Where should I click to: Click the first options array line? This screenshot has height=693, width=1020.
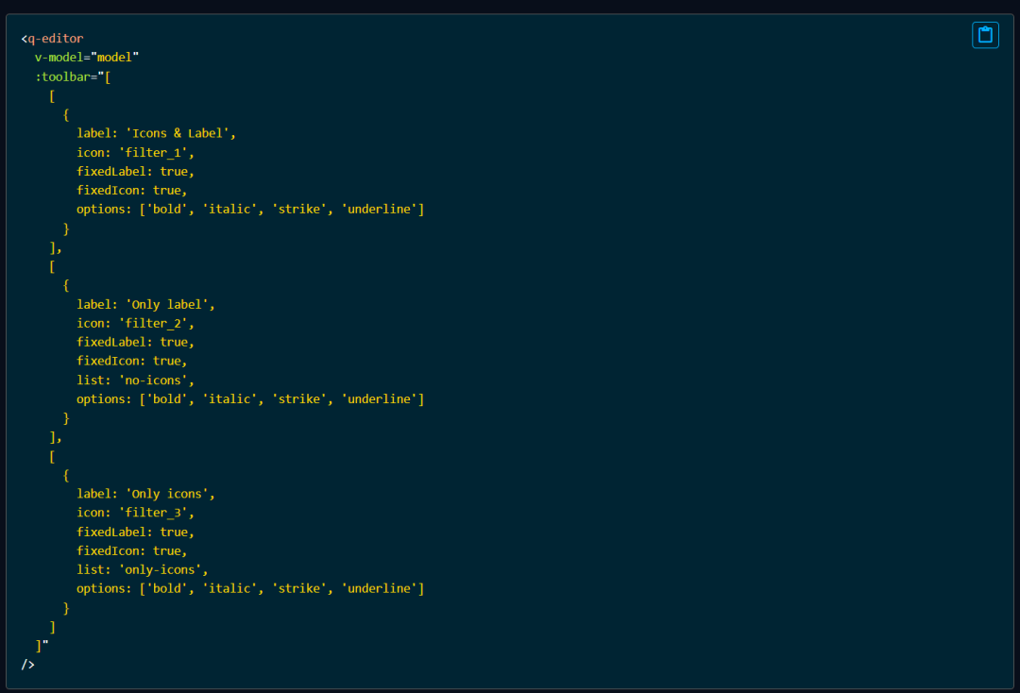click(250, 210)
